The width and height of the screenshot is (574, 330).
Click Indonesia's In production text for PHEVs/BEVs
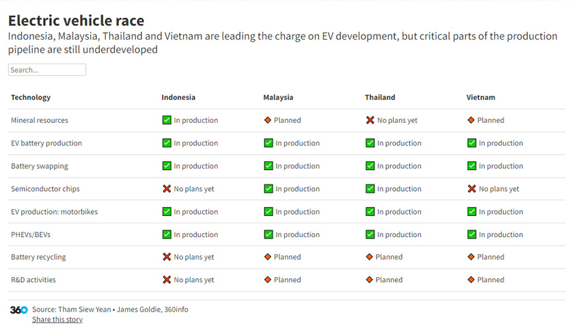(x=196, y=234)
